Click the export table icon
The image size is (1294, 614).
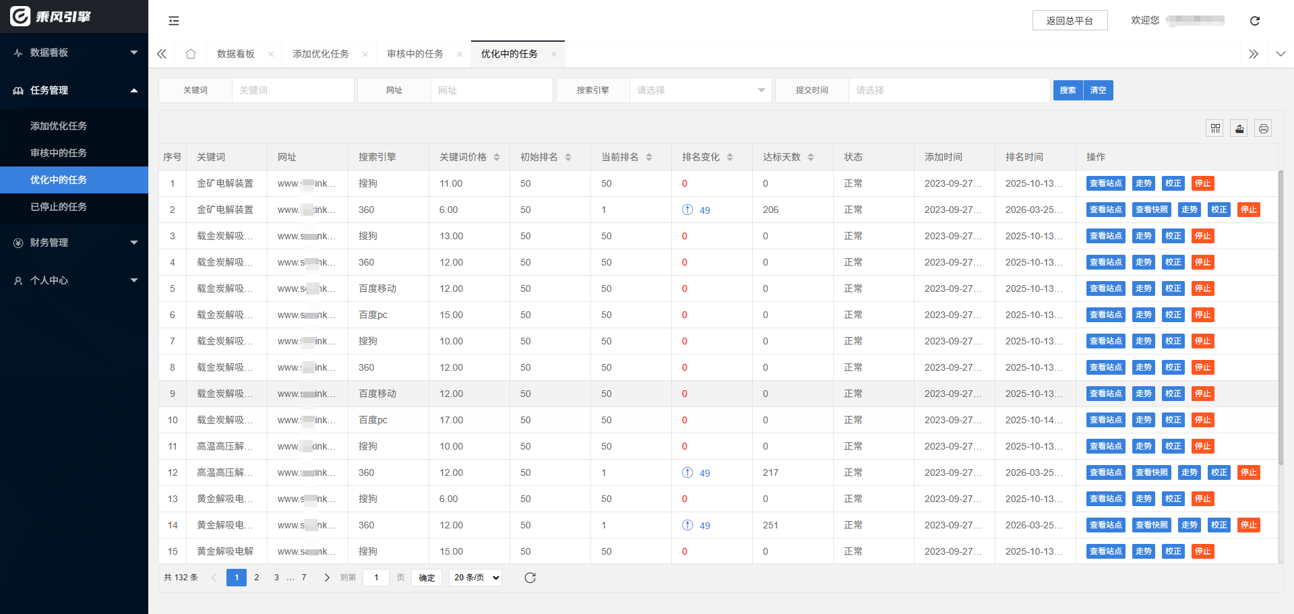tap(1239, 129)
